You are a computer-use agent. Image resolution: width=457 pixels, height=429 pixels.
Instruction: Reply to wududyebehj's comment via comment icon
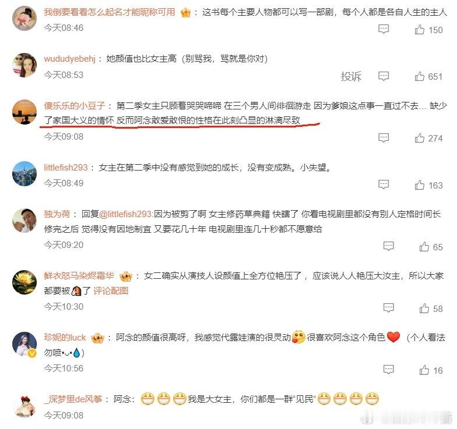(x=384, y=76)
